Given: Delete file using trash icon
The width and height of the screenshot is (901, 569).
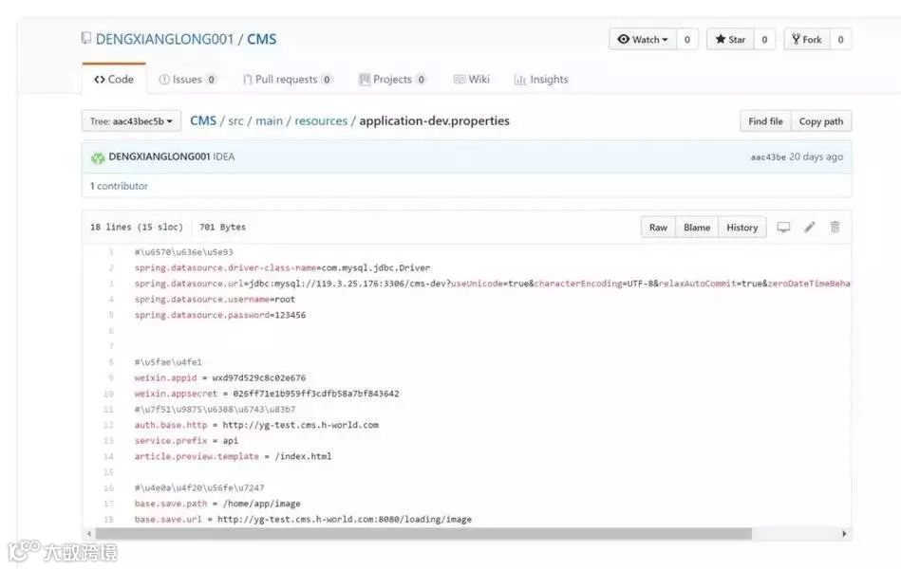Looking at the screenshot, I should [835, 228].
